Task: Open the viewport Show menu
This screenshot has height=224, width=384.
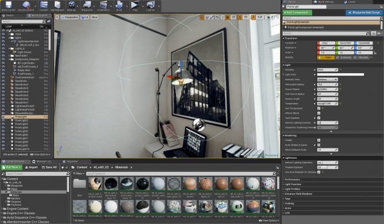Action: (94, 17)
